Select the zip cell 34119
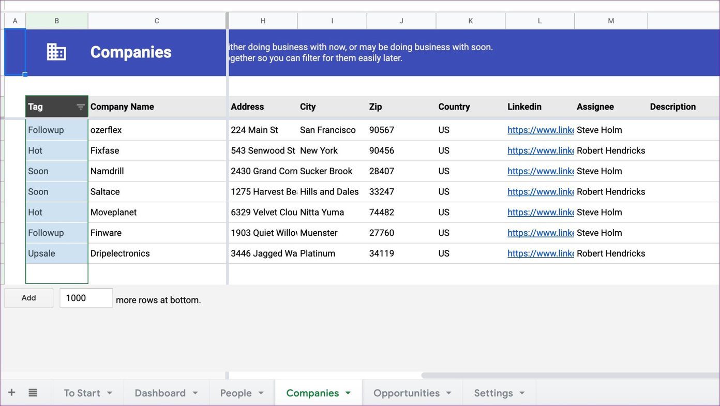The height and width of the screenshot is (406, 720). click(x=401, y=253)
